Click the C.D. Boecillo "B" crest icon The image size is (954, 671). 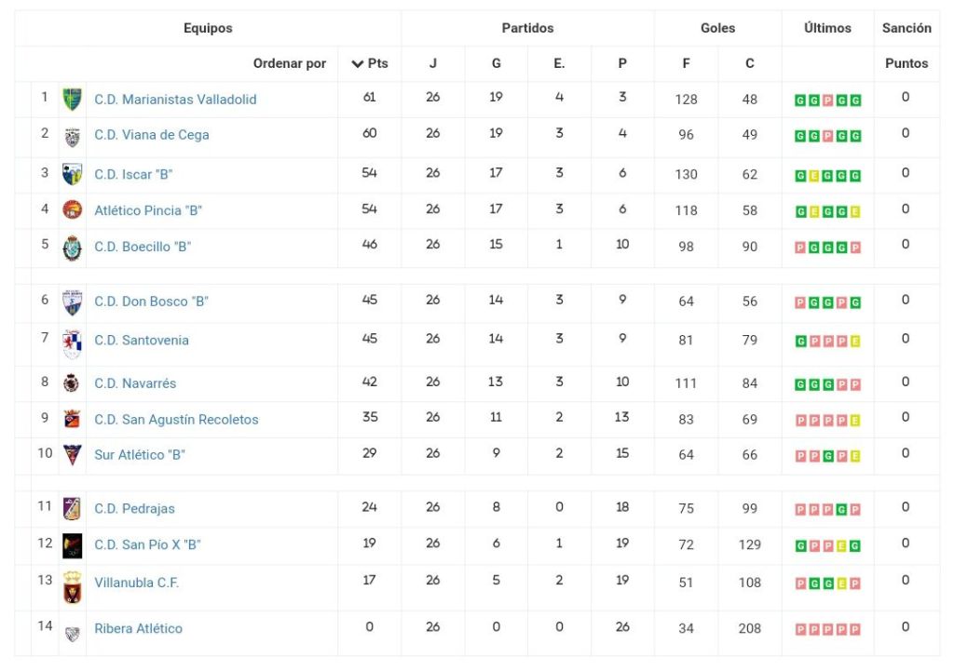(72, 248)
